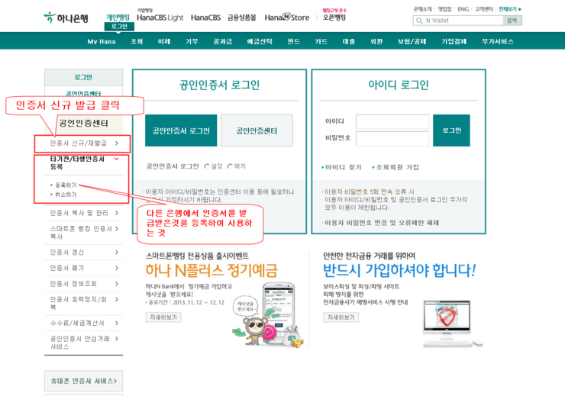Open the 이체 menu
565x396 pixels.
pyautogui.click(x=164, y=41)
